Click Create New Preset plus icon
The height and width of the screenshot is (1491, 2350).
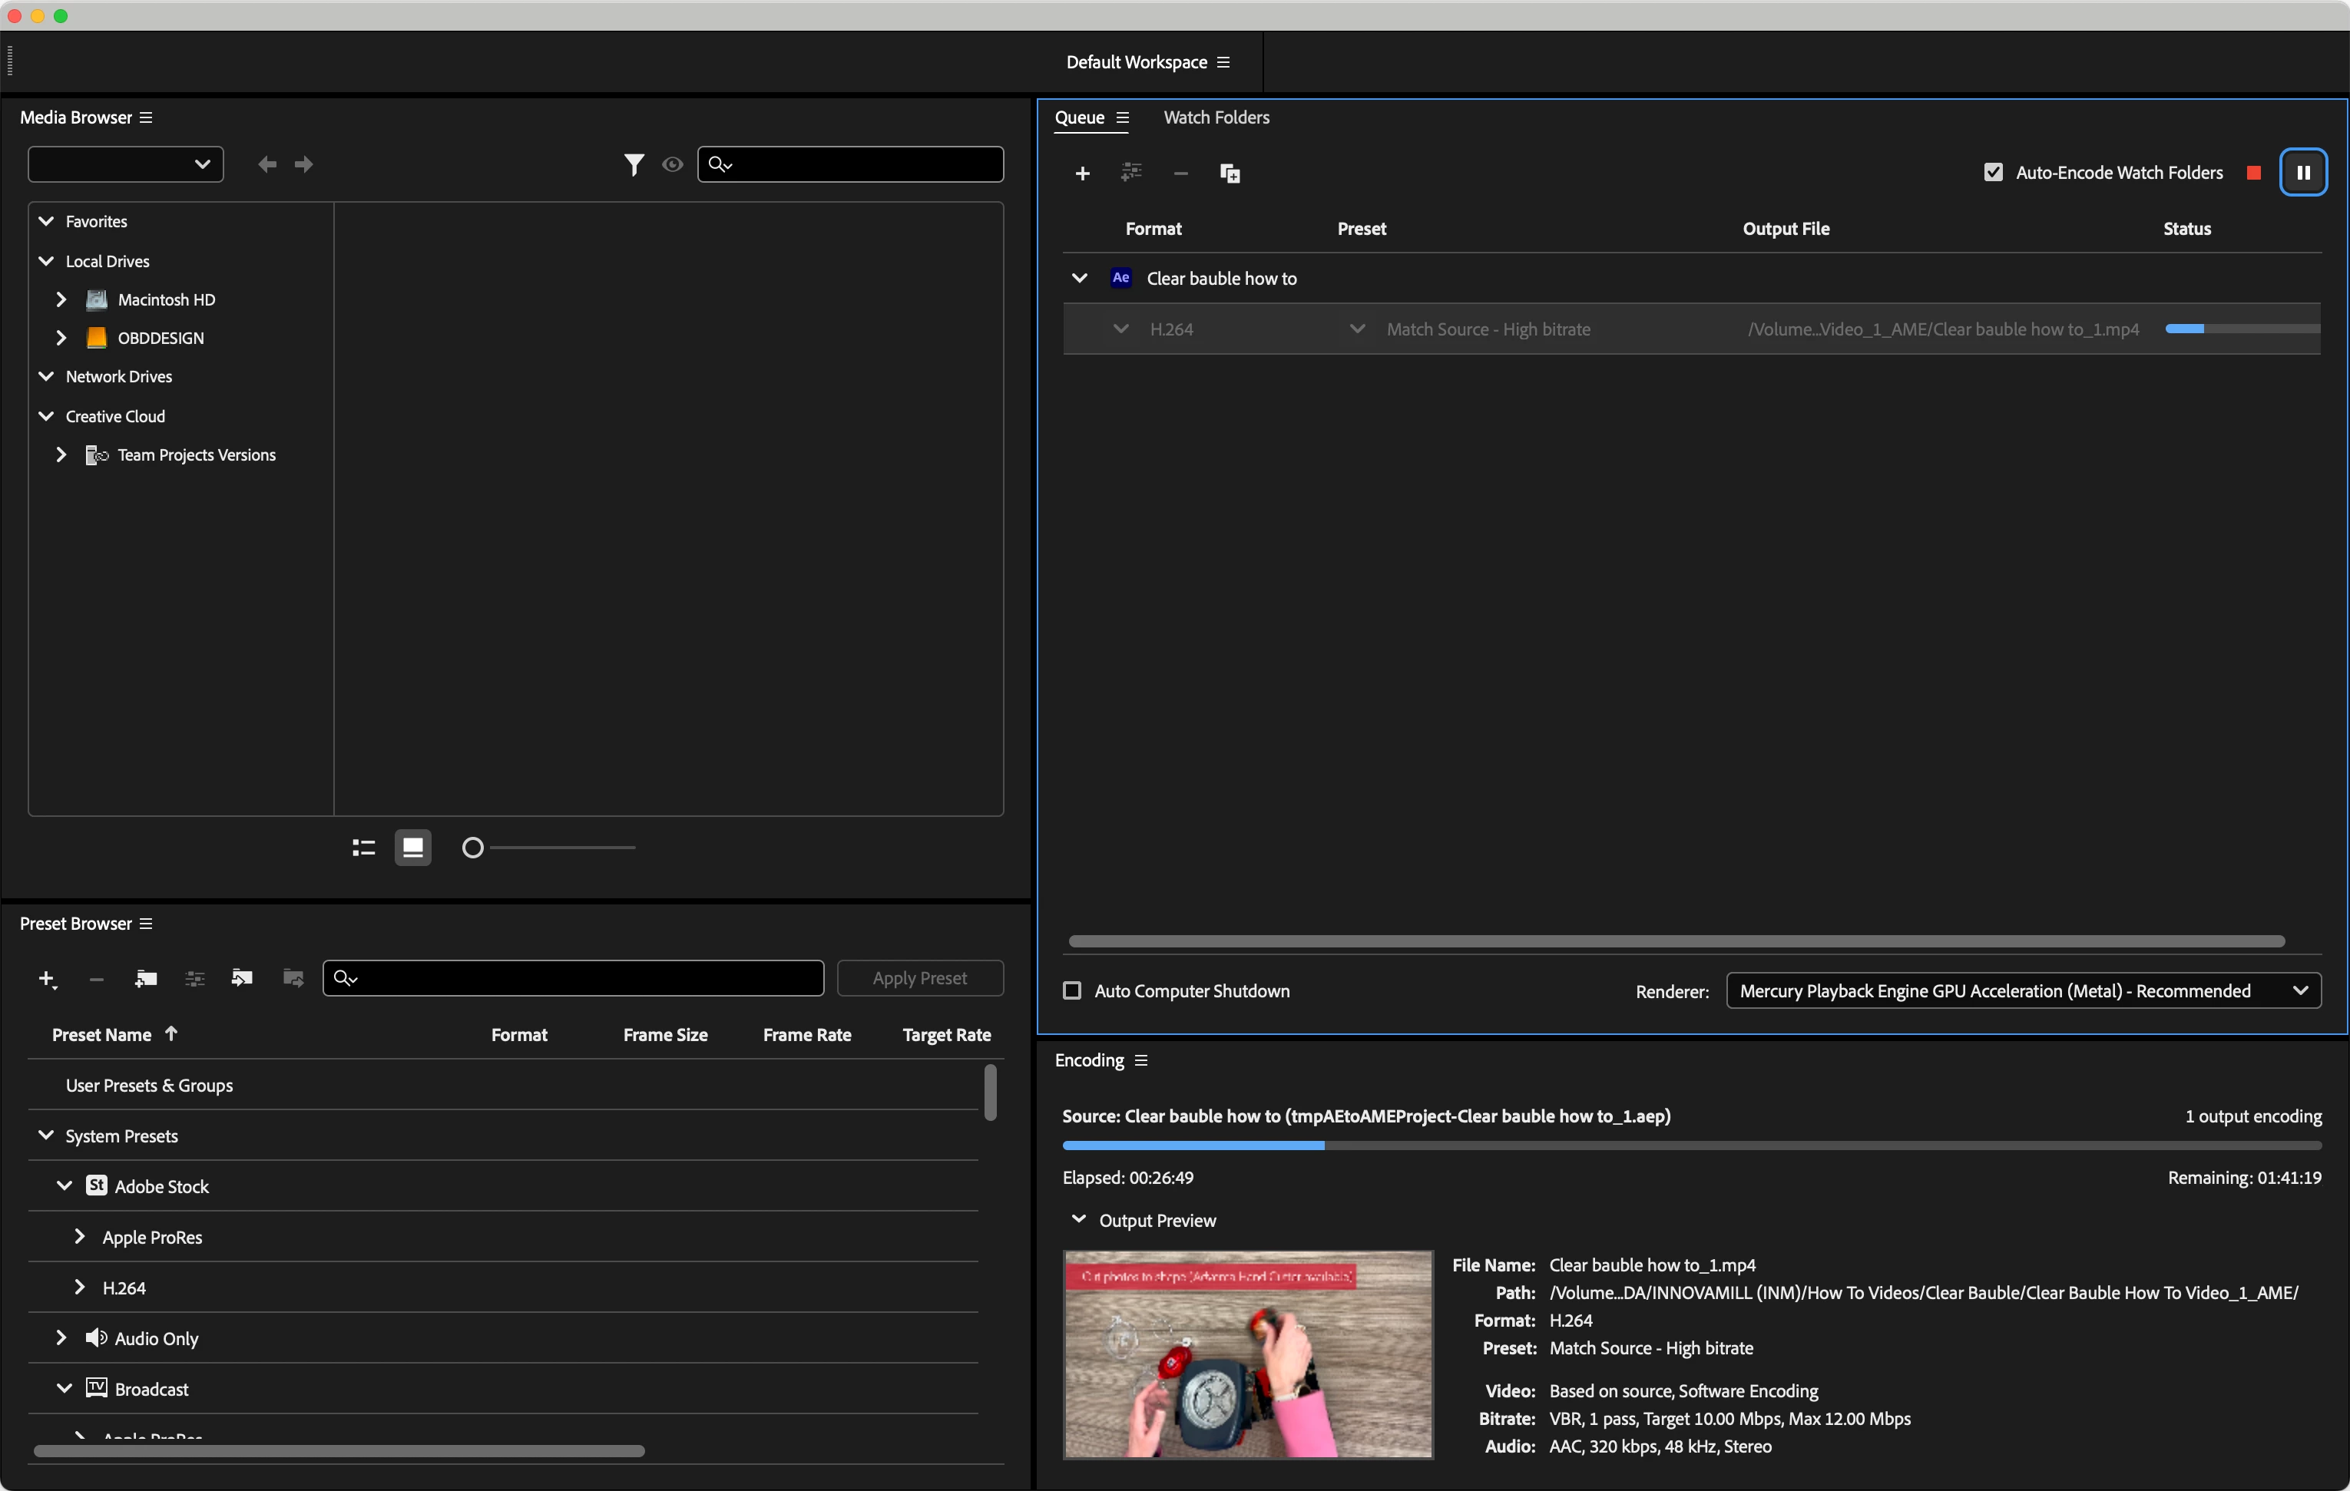pos(46,977)
